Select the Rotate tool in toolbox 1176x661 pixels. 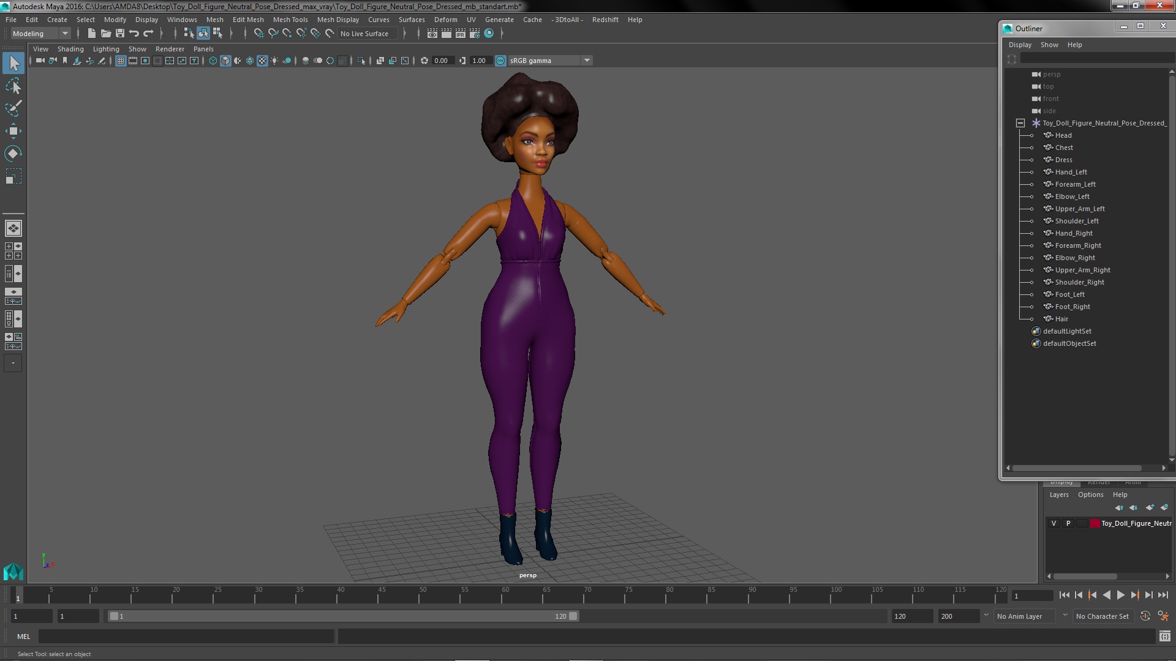[x=13, y=153]
